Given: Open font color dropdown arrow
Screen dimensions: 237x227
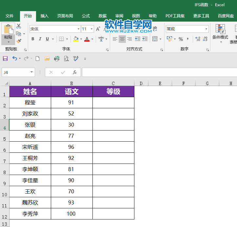Looking at the screenshot, I should tap(92, 39).
